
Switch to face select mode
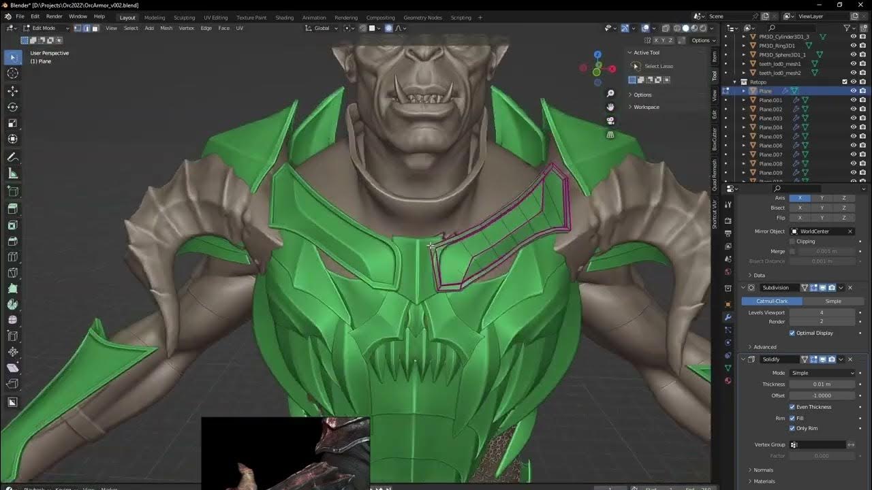[95, 28]
